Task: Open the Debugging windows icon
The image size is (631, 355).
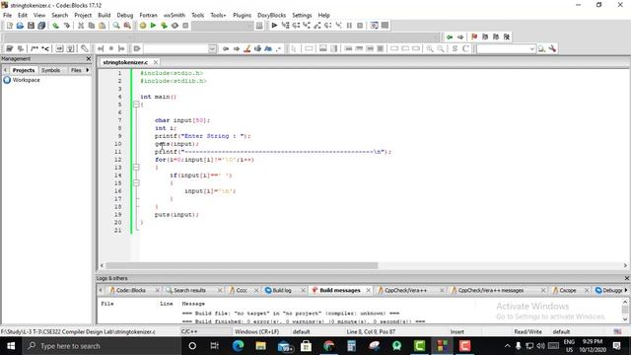Action: pyautogui.click(x=375, y=26)
